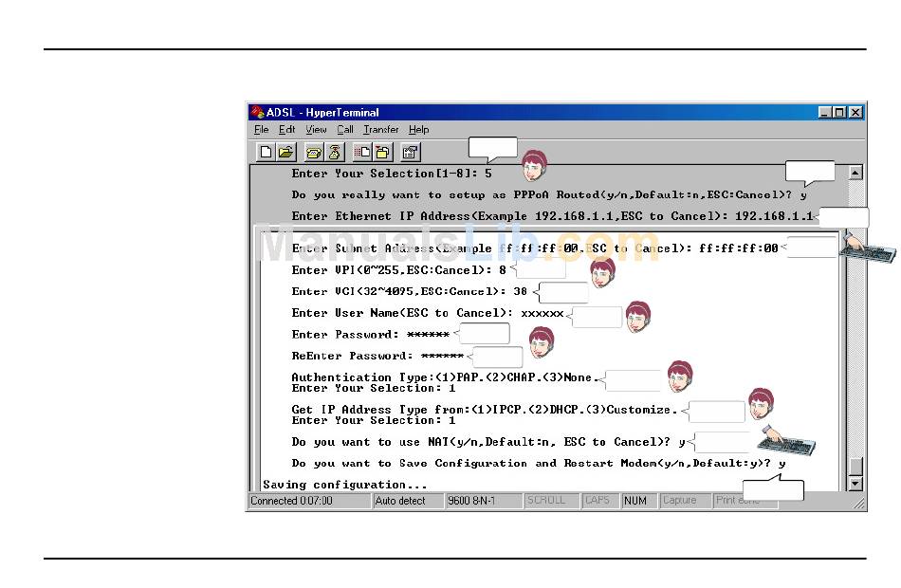This screenshot has width=901, height=588.
Task: Click the Send toolbar icon
Action: coord(362,152)
